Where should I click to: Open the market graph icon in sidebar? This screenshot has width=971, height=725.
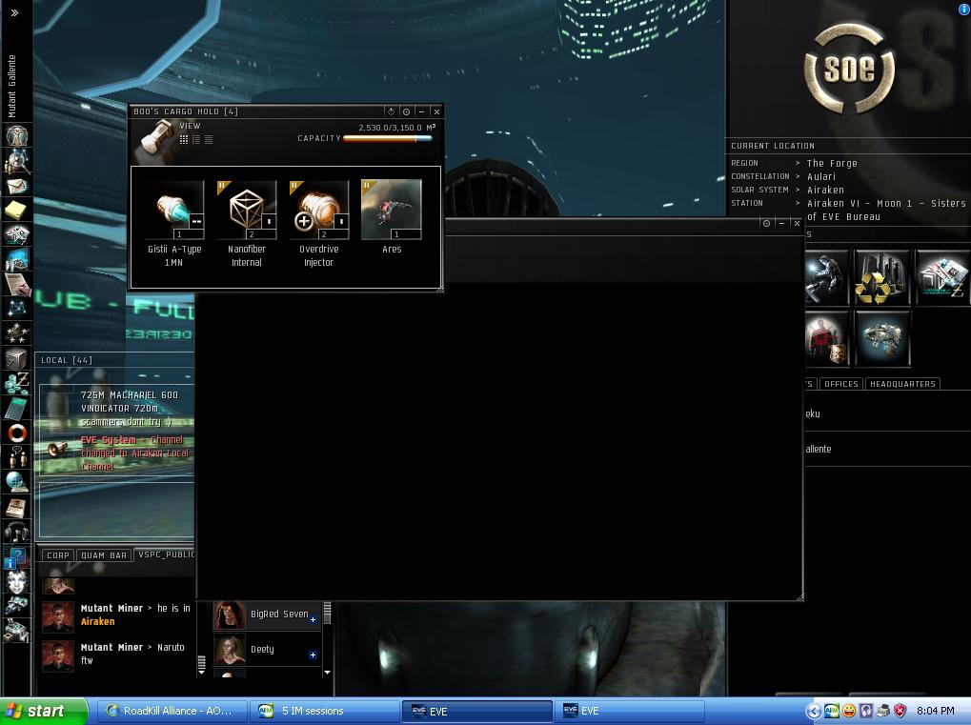click(x=17, y=260)
